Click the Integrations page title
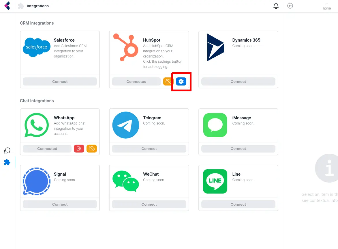 tap(38, 6)
